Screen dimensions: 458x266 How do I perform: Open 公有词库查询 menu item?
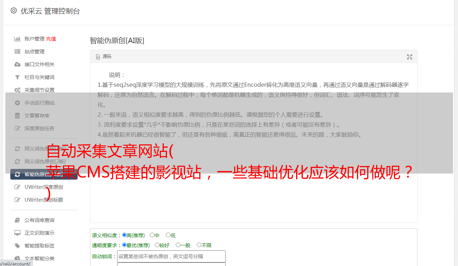point(40,220)
